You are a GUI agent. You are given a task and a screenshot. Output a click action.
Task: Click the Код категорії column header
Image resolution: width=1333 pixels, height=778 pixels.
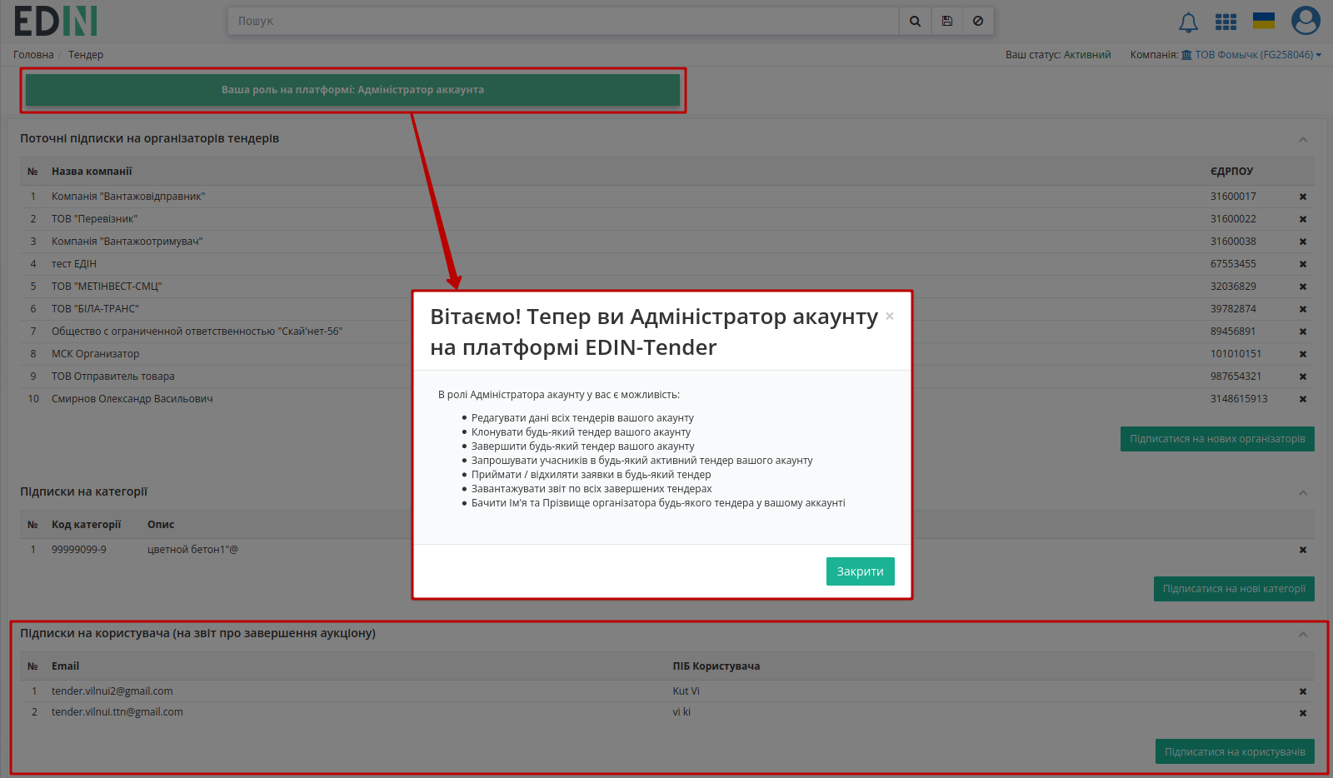(86, 525)
